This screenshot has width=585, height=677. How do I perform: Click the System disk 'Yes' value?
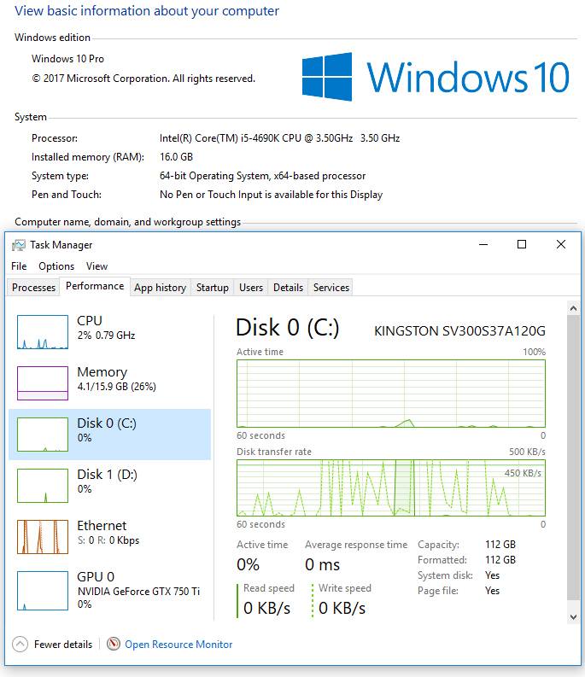492,575
